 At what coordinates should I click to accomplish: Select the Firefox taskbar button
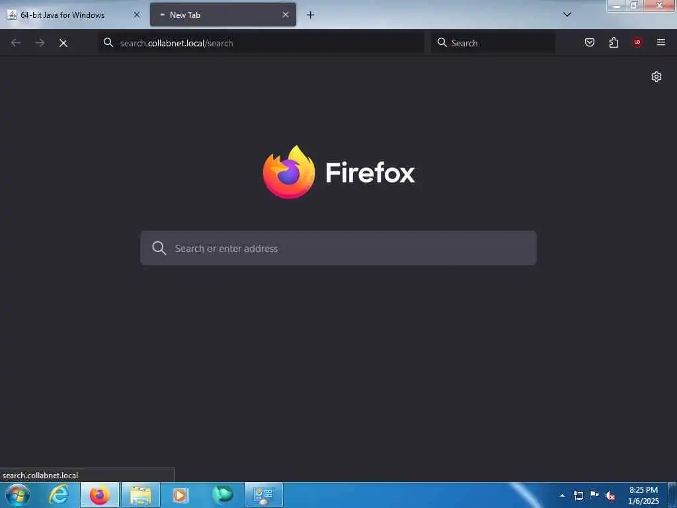pos(100,495)
